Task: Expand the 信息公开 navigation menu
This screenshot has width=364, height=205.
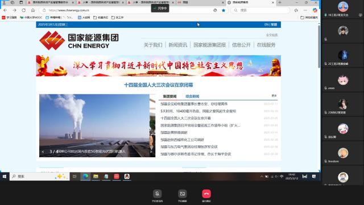Action: click(x=241, y=45)
